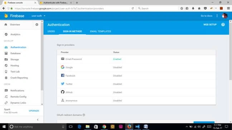This screenshot has height=130, width=232.
Task: Click the OAuth redirect domains help icon
Action: tap(84, 115)
